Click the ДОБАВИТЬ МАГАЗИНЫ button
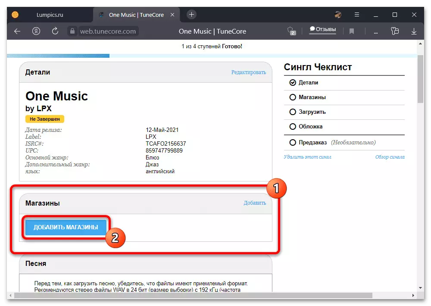The width and height of the screenshot is (431, 306). point(66,228)
